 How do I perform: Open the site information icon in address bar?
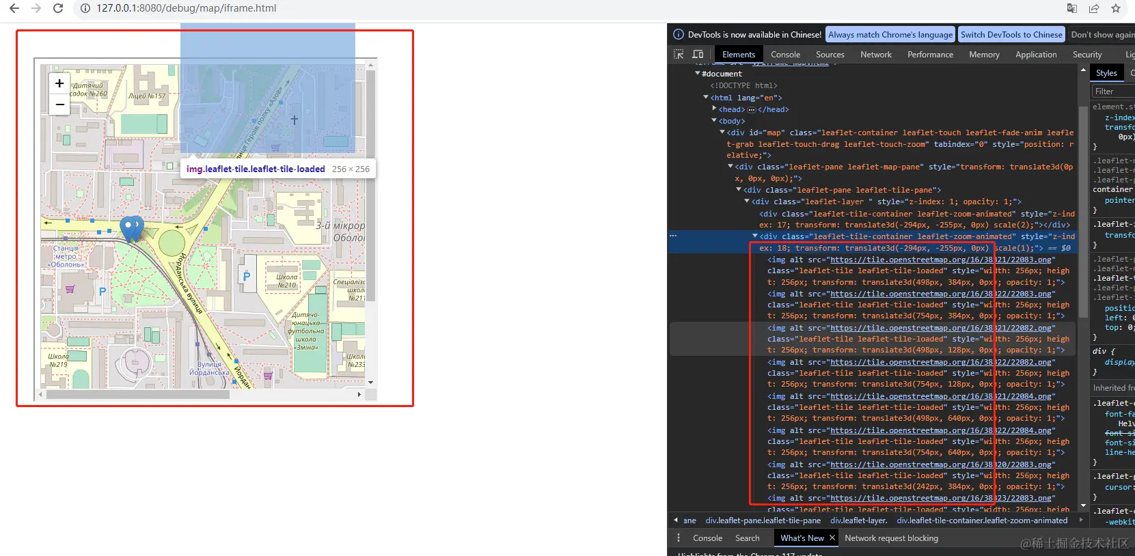(85, 8)
